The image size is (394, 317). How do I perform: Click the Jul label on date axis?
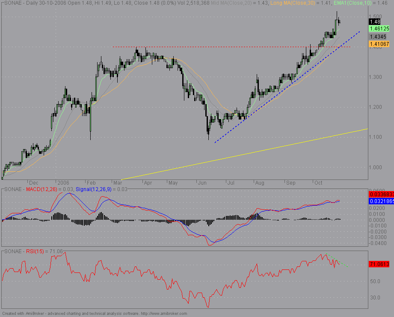231,183
